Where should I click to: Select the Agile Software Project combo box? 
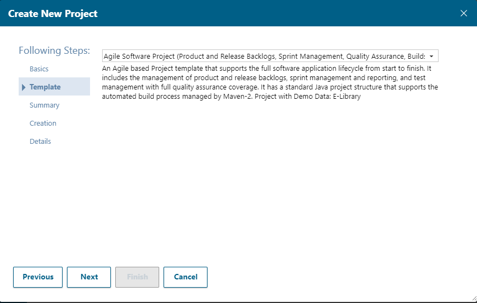tap(263, 57)
